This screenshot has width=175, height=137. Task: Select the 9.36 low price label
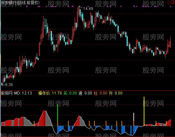tap(9, 85)
